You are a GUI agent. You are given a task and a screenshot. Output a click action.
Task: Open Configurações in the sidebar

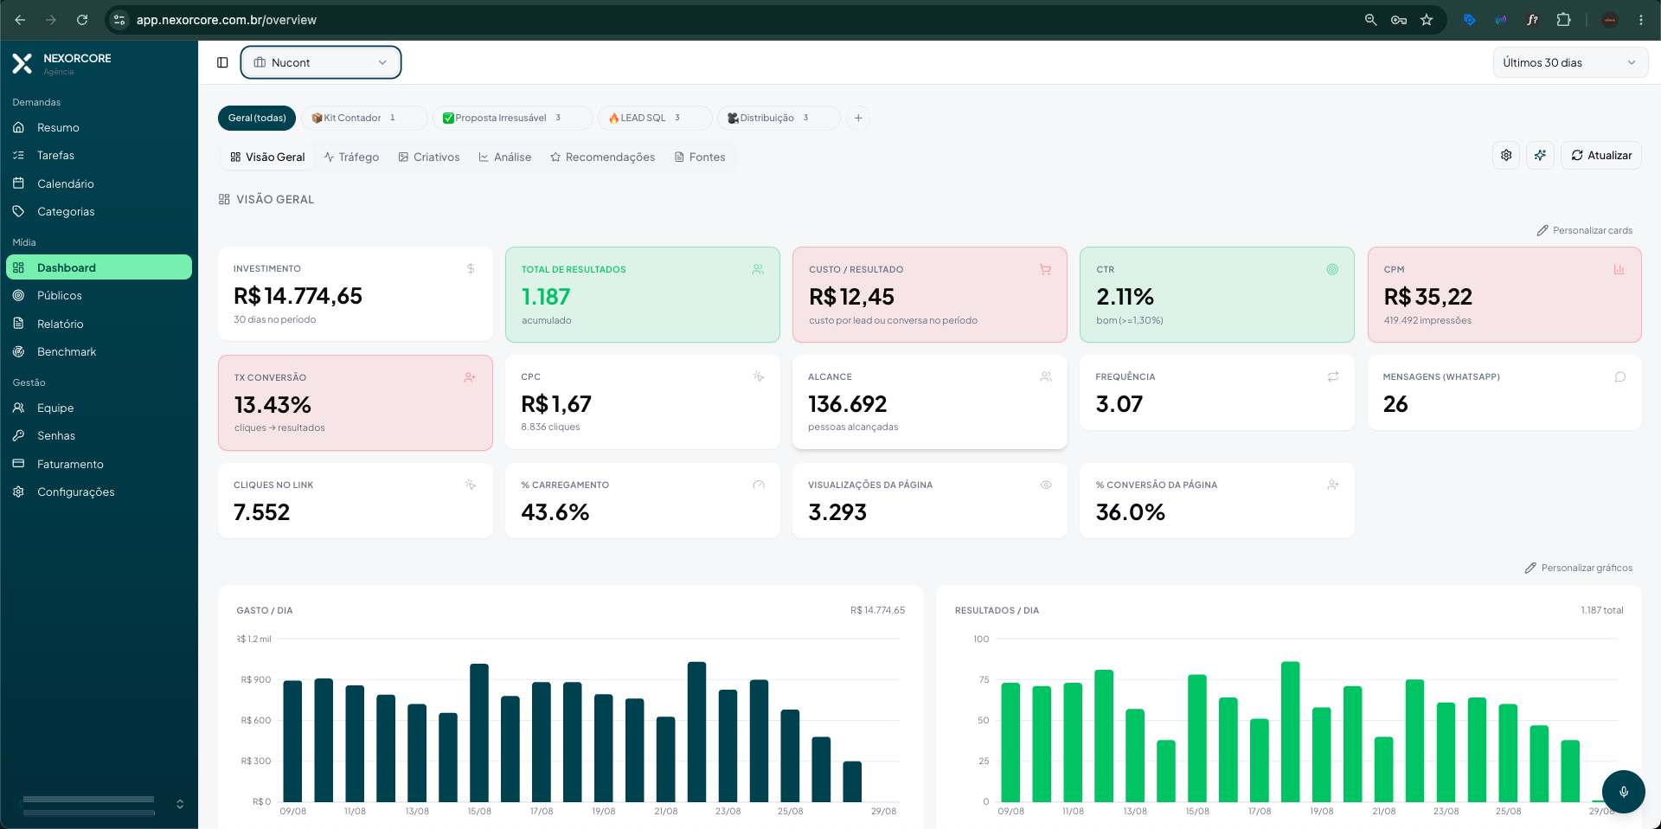coord(99,492)
